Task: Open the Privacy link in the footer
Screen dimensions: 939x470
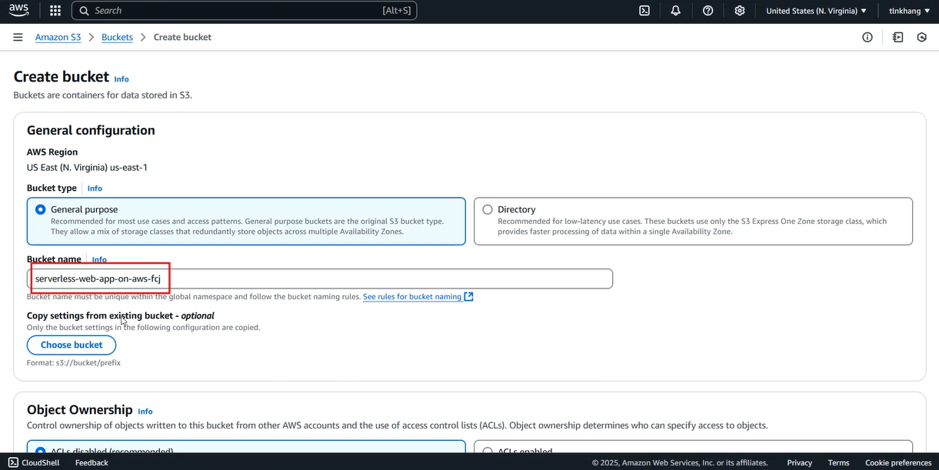Action: 800,462
